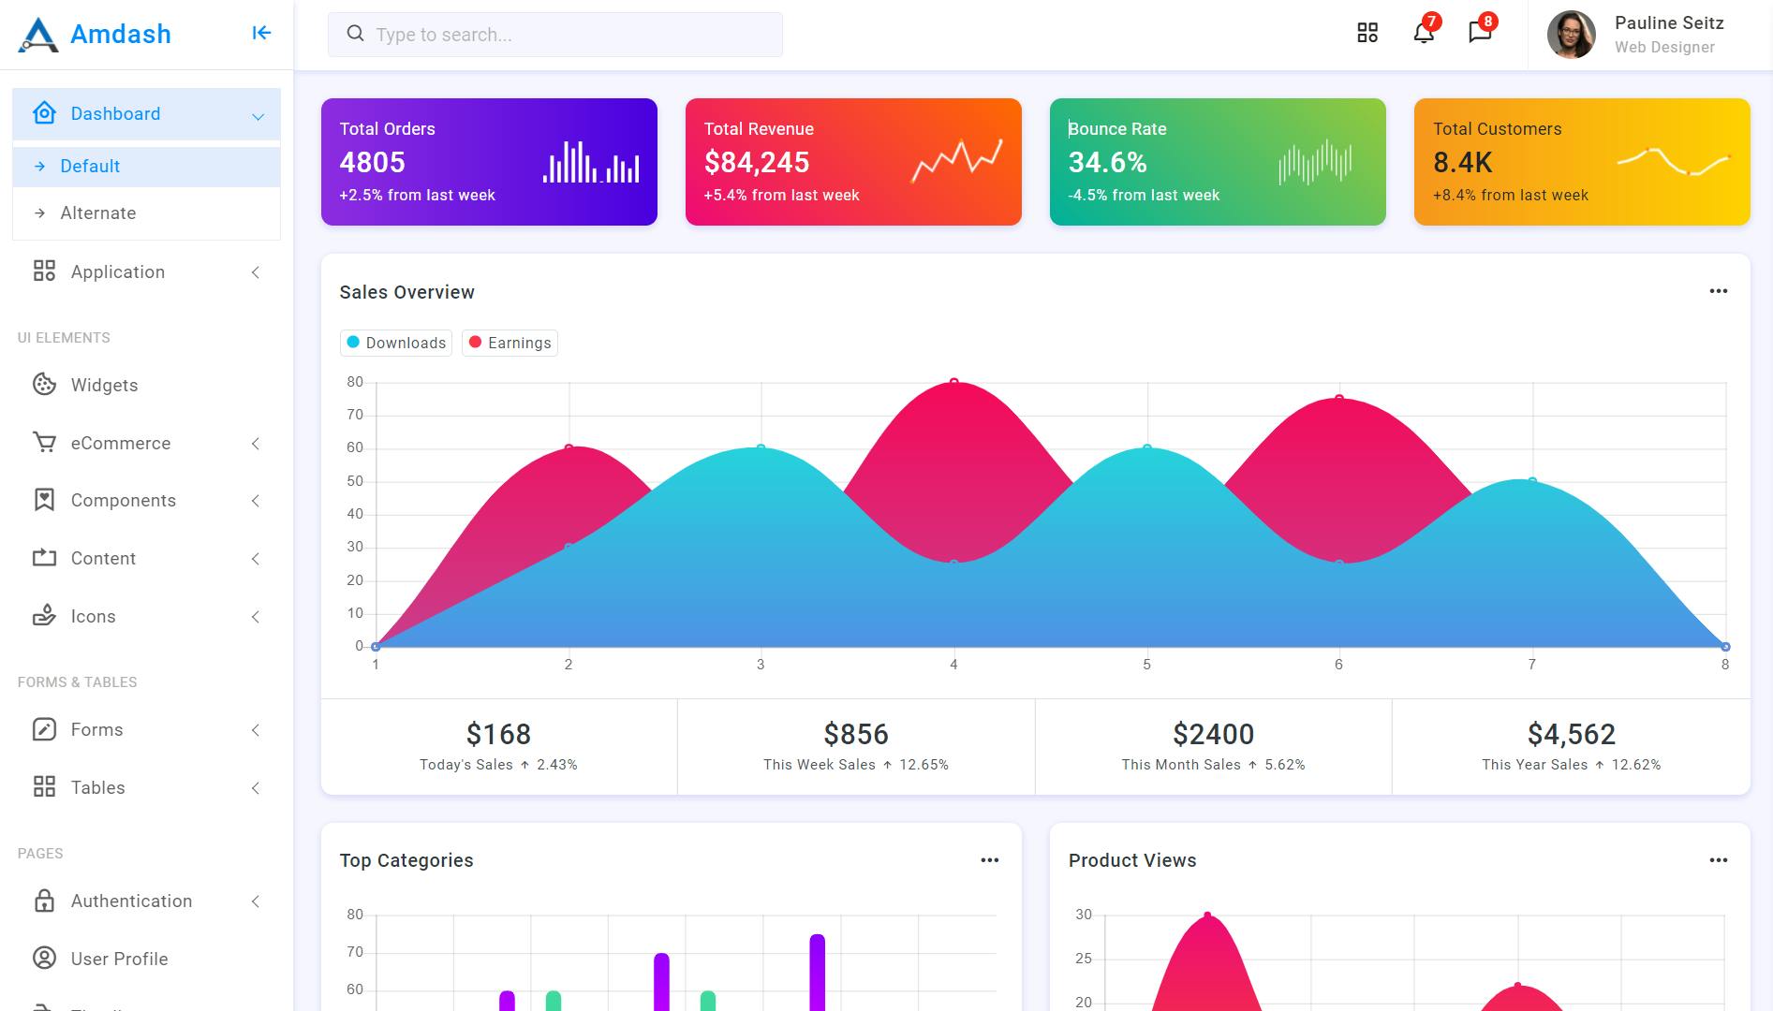Click the Amdash logo icon
Viewport: 1773px width, 1011px height.
37,35
